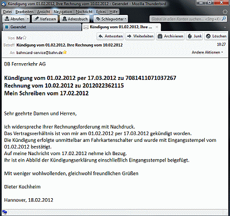The height and width of the screenshot is (216, 230).
Task: Click recipient address bahncard-service@bahn.de
Action: tap(40, 52)
